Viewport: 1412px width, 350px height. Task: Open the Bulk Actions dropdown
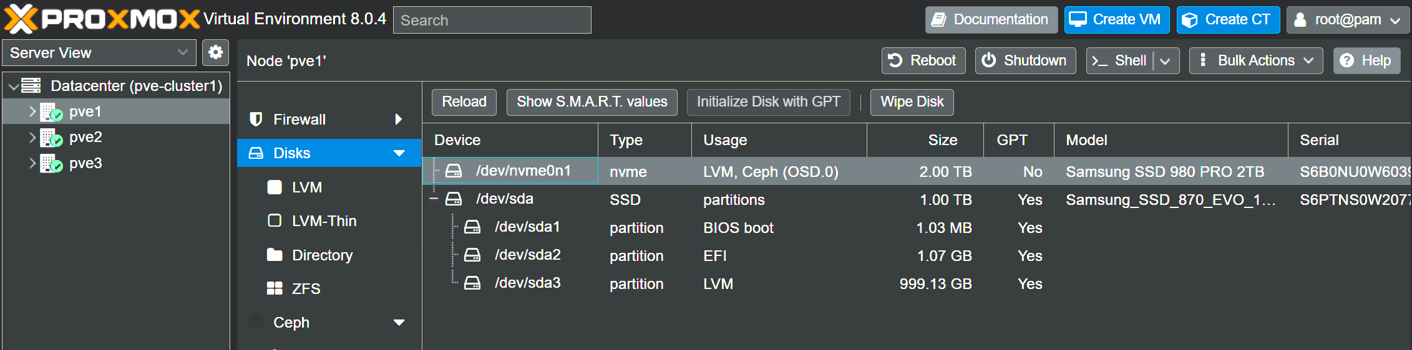pos(1256,60)
